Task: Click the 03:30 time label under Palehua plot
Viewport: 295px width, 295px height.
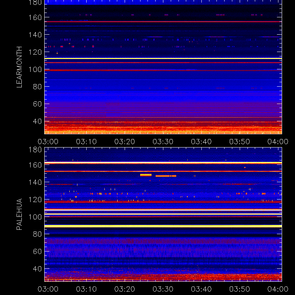Action: pyautogui.click(x=163, y=289)
